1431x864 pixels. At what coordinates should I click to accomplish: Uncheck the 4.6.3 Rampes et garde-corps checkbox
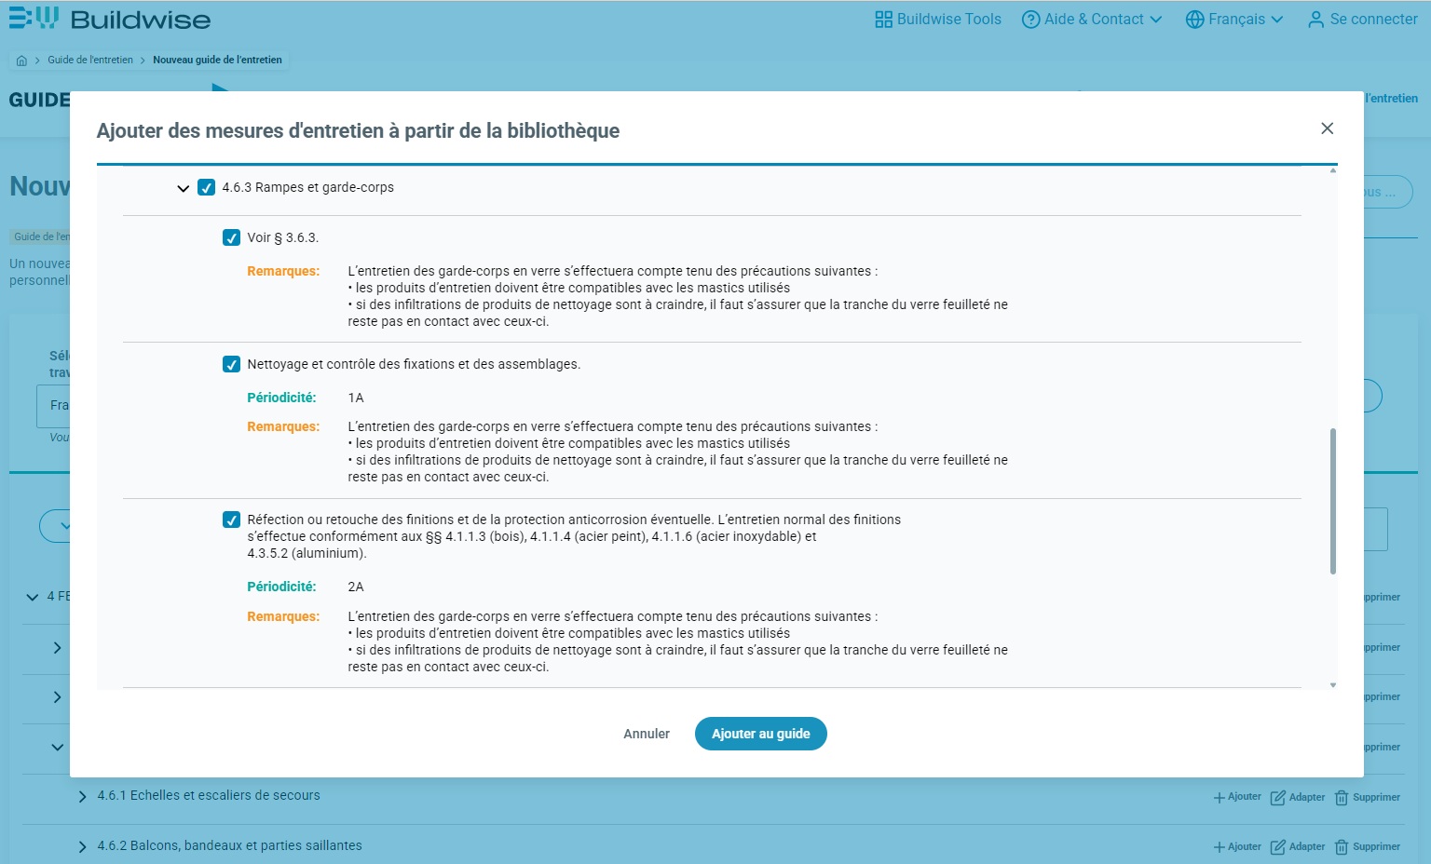[x=207, y=188]
